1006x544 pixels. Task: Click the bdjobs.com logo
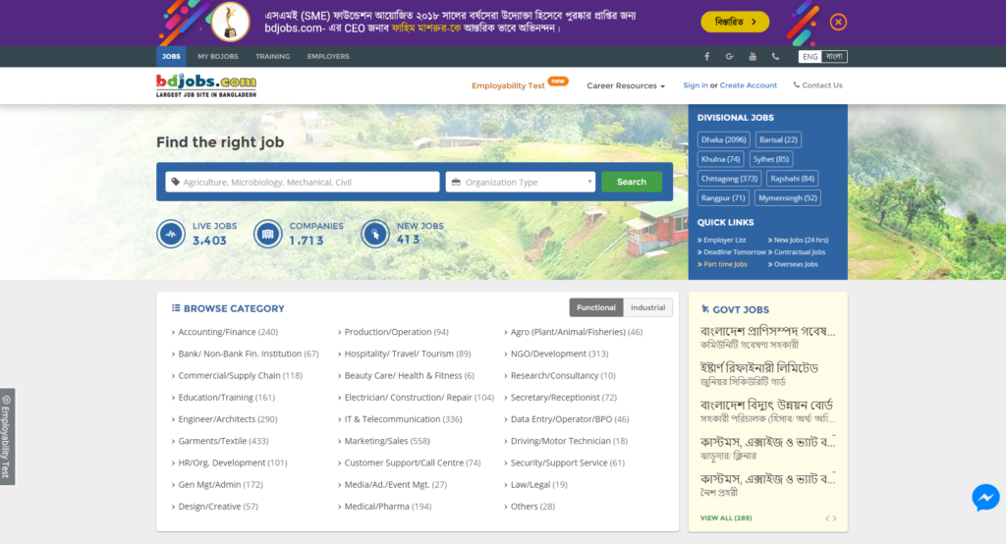[x=206, y=85]
